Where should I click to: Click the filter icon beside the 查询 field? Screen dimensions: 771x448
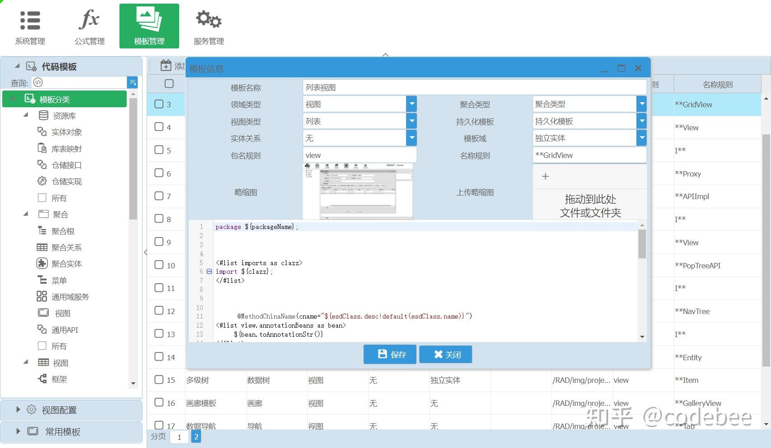(133, 82)
